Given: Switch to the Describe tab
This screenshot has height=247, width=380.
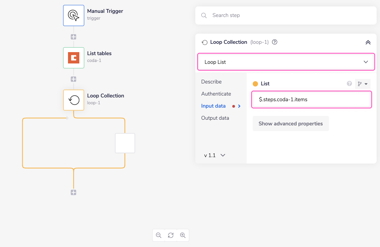Looking at the screenshot, I should pos(212,82).
